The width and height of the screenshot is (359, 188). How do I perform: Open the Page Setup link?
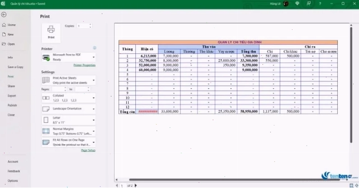[x=88, y=150]
